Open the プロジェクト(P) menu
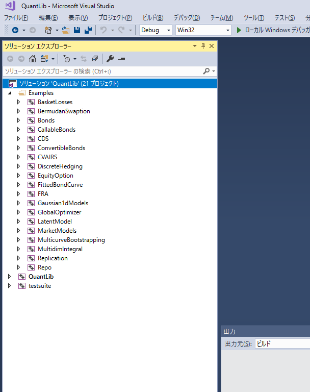Screen dimensions: 310x392 coord(115,18)
